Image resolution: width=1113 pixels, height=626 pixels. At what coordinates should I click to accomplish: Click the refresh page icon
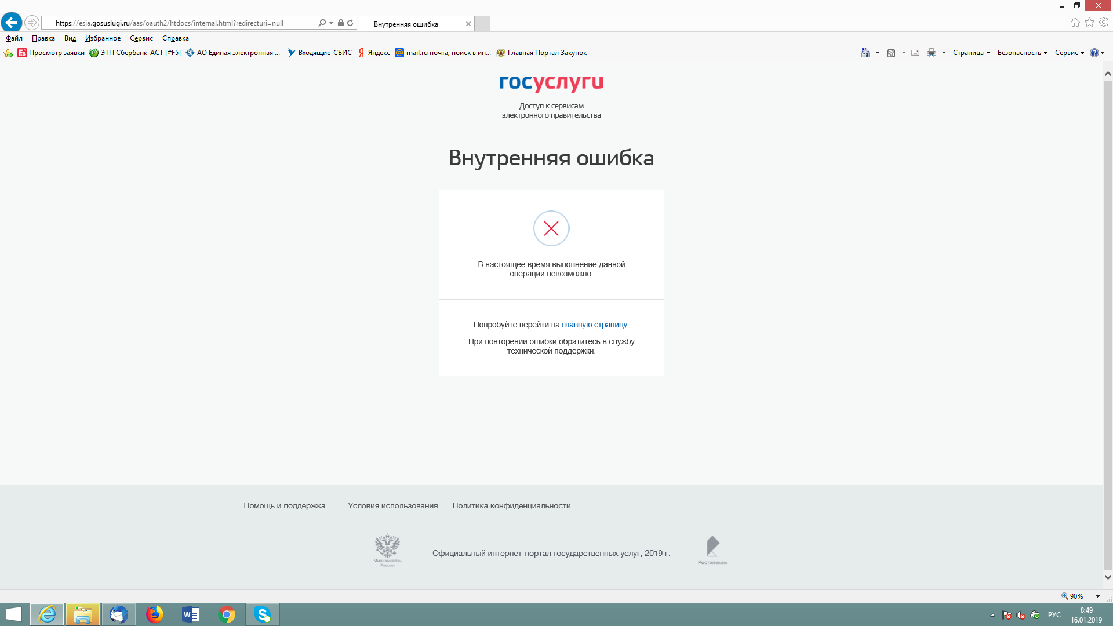pyautogui.click(x=350, y=23)
